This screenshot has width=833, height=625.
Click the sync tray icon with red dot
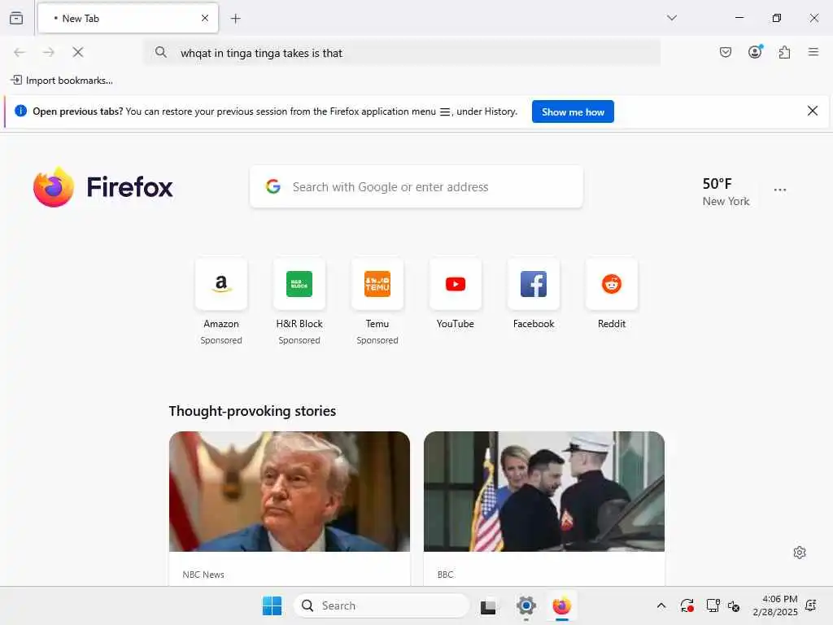687,605
